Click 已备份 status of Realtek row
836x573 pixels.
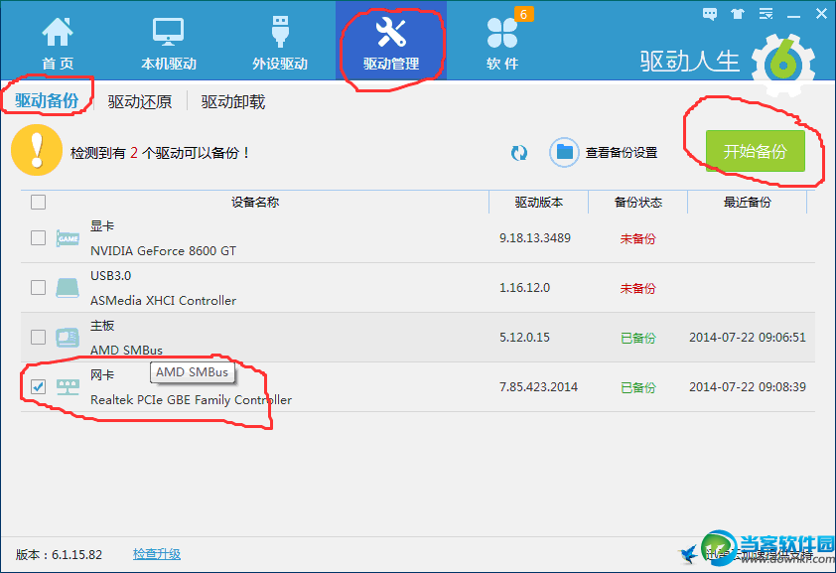coord(637,387)
